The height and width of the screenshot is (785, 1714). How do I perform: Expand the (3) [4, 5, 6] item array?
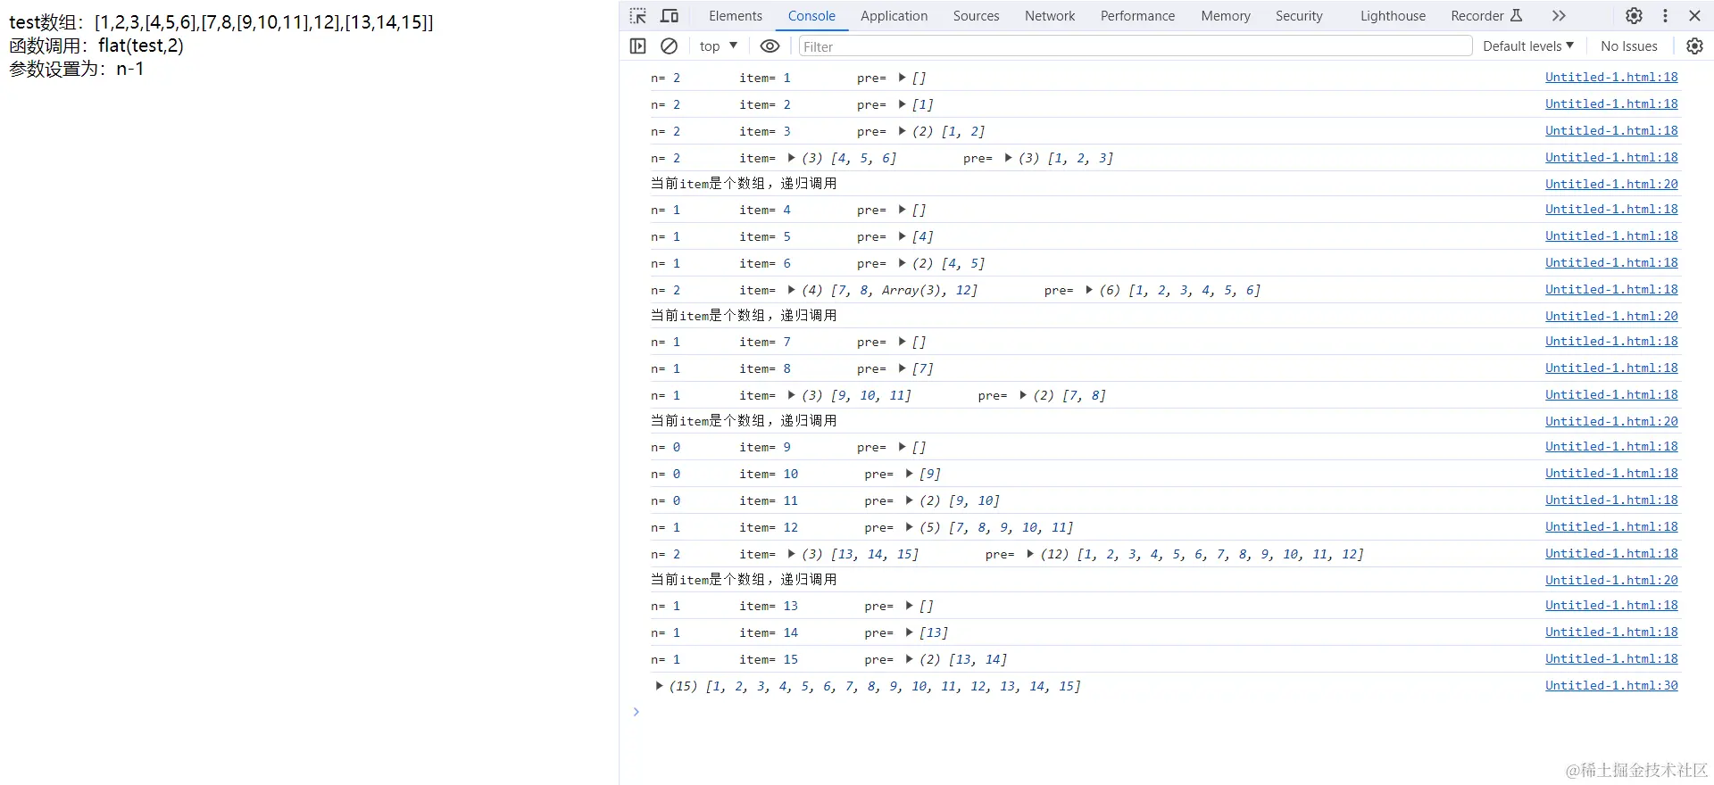(x=792, y=158)
